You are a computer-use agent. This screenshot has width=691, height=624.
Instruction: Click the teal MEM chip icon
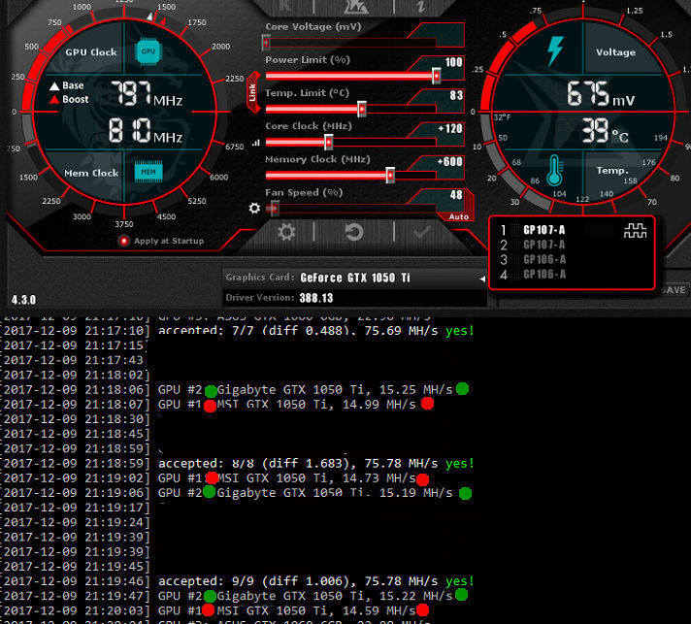point(148,172)
